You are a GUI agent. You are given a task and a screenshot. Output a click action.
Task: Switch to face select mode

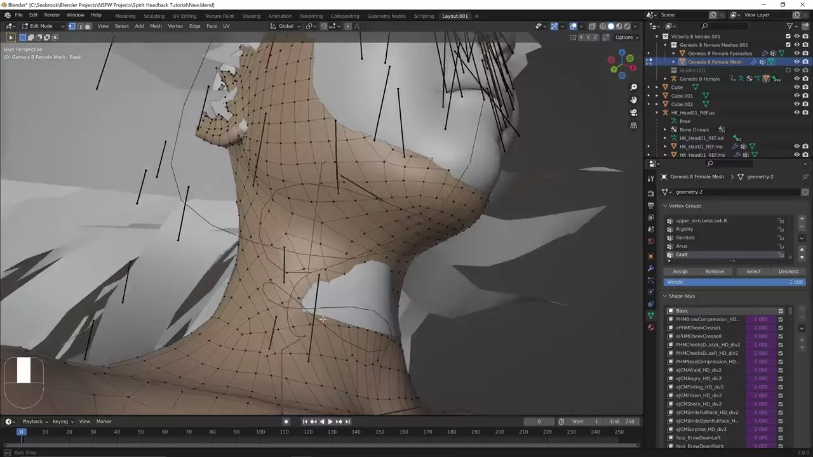[88, 26]
